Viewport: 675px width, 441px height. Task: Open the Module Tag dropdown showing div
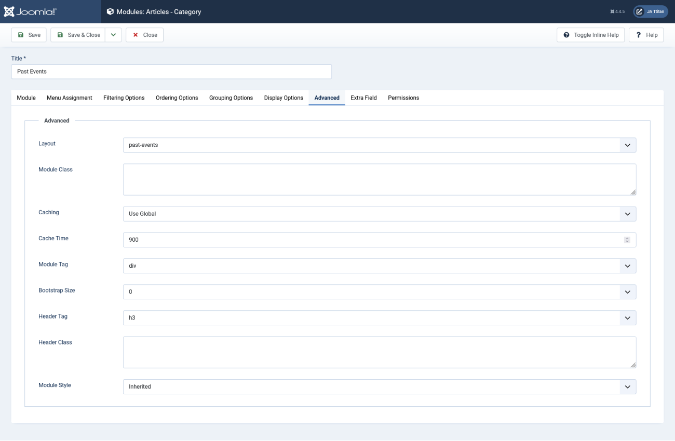(x=380, y=266)
